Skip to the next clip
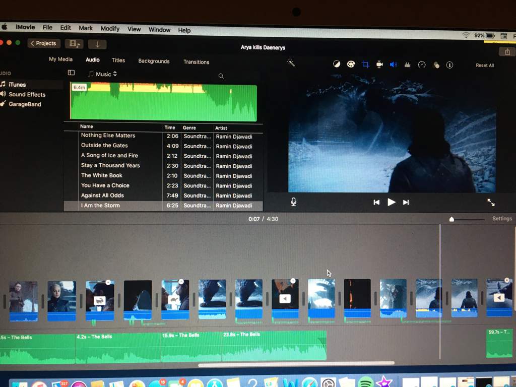The image size is (516, 387). click(406, 203)
